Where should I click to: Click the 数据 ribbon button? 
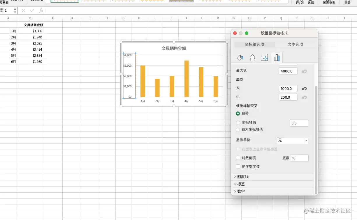(x=311, y=2)
